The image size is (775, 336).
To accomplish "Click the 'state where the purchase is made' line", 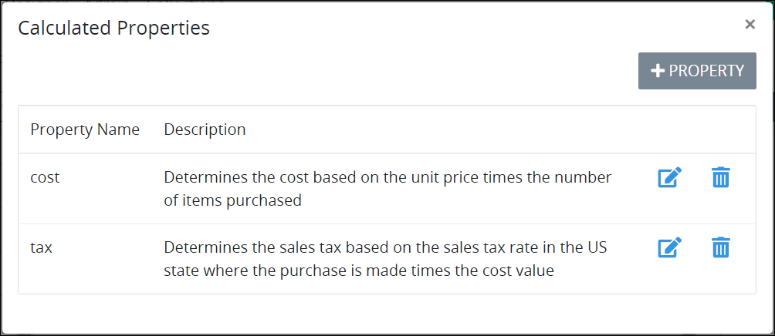I will (x=359, y=270).
